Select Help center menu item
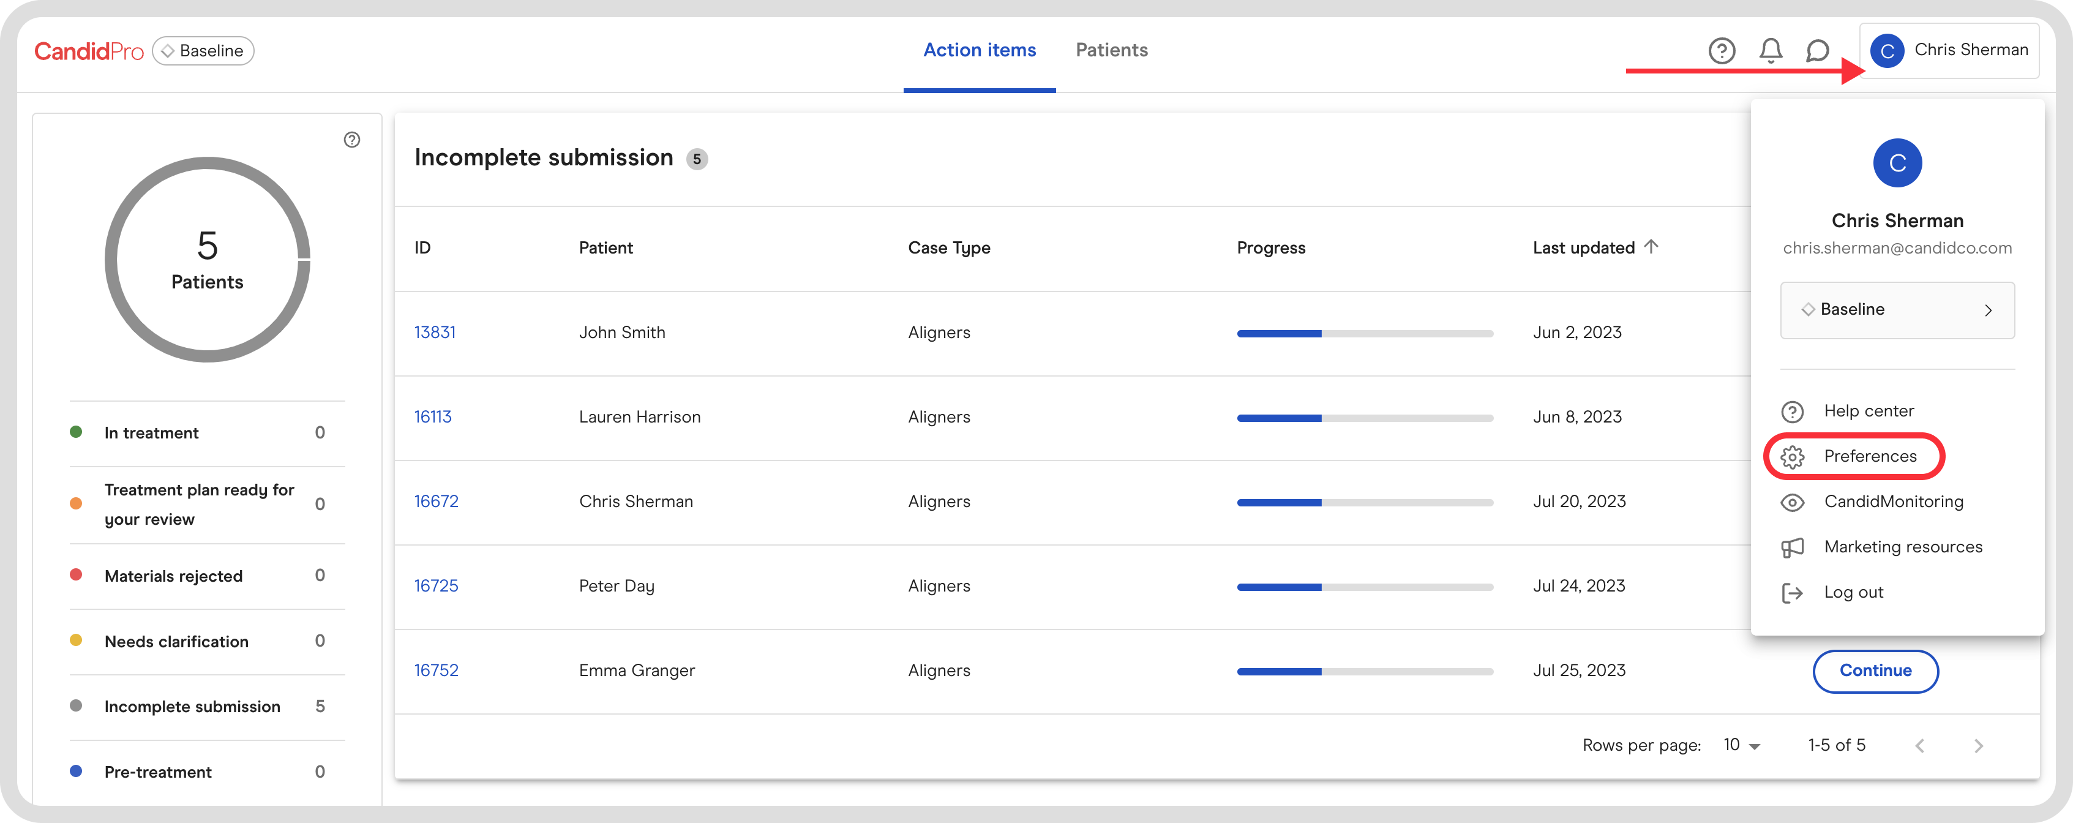2073x823 pixels. point(1868,411)
